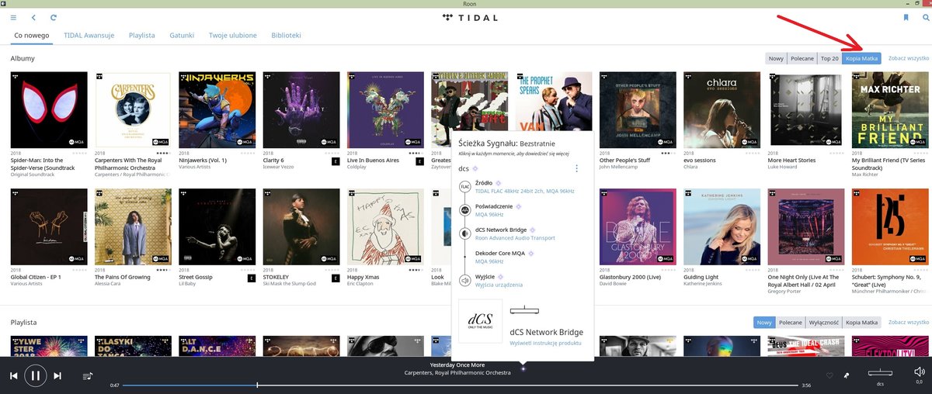Open the Gatunki tab
Screen dimensions: 932x394
(182, 35)
